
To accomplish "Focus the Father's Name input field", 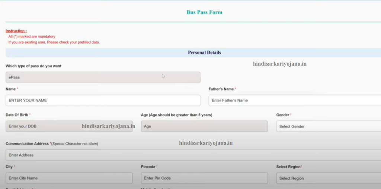I will [x=295, y=100].
